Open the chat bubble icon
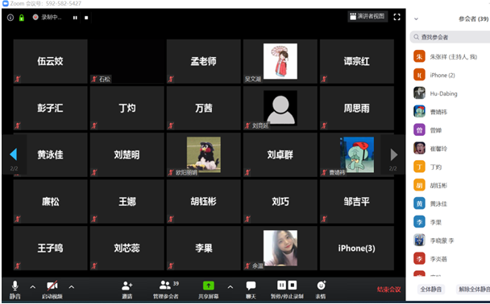Screen dimensions: 490x304 click(251, 286)
